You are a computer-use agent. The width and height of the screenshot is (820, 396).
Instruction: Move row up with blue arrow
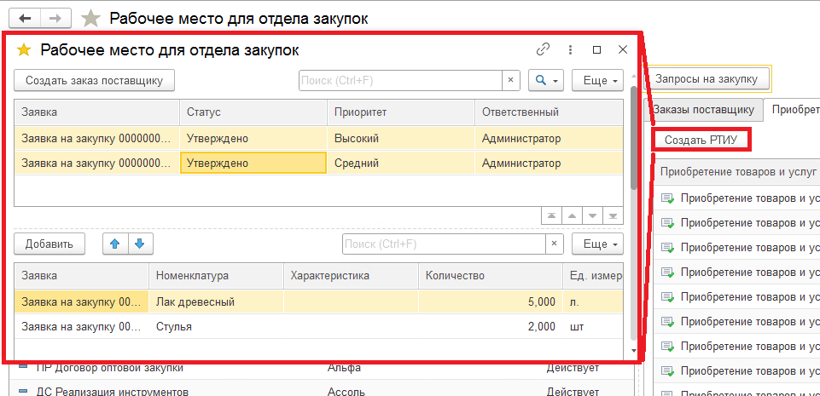pos(114,244)
